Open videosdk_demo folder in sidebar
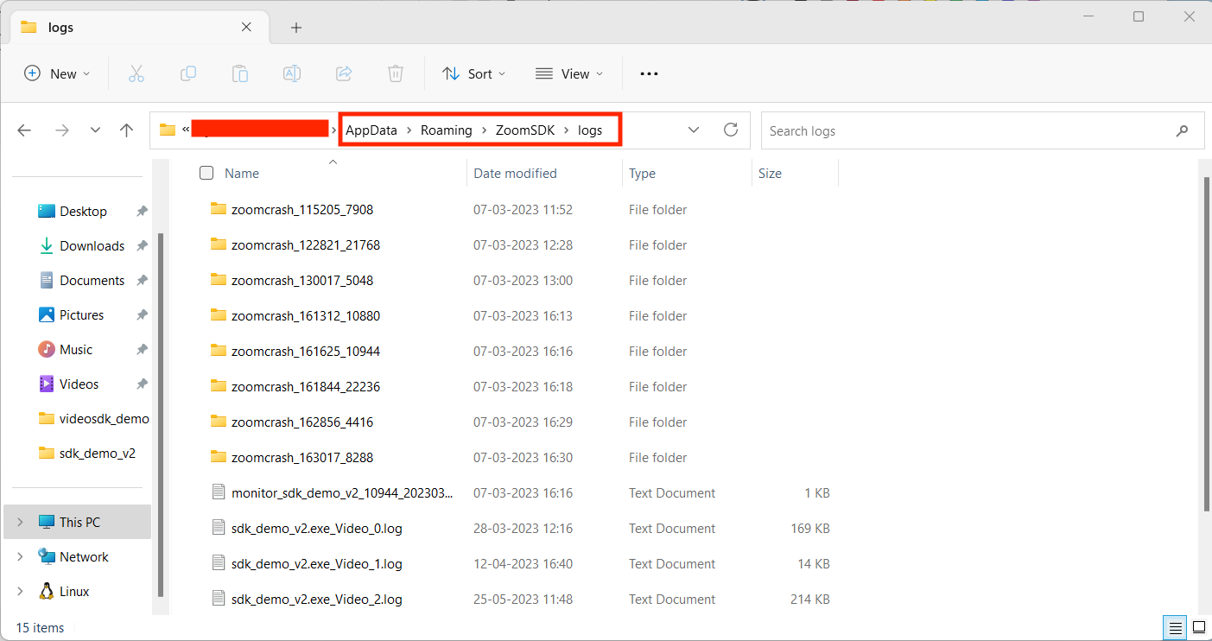The image size is (1212, 641). [104, 418]
